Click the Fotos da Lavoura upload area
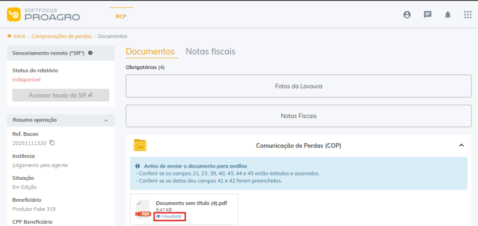The height and width of the screenshot is (226, 478). [298, 86]
